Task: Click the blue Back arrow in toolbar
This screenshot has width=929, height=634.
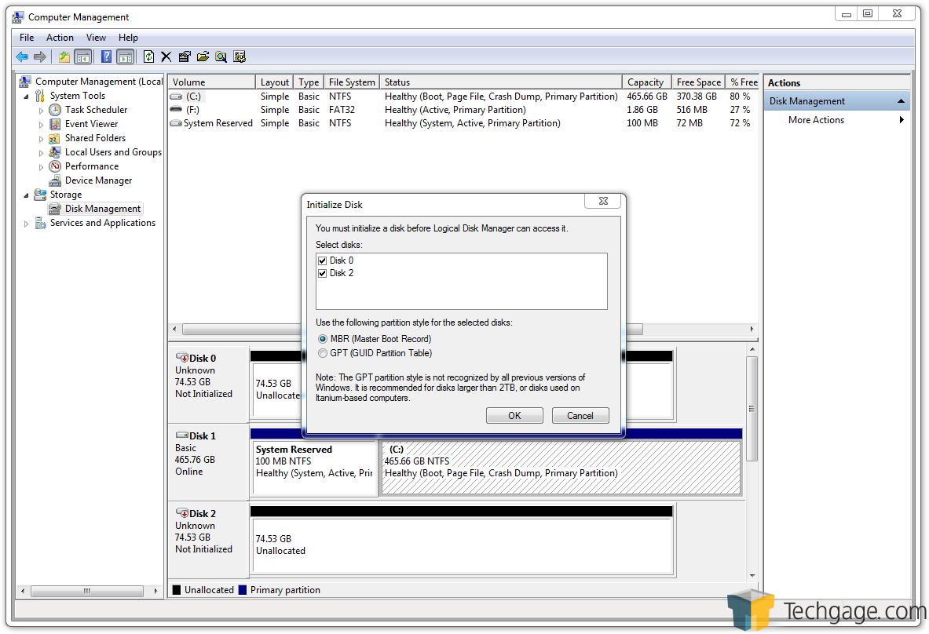Action: pyautogui.click(x=22, y=56)
